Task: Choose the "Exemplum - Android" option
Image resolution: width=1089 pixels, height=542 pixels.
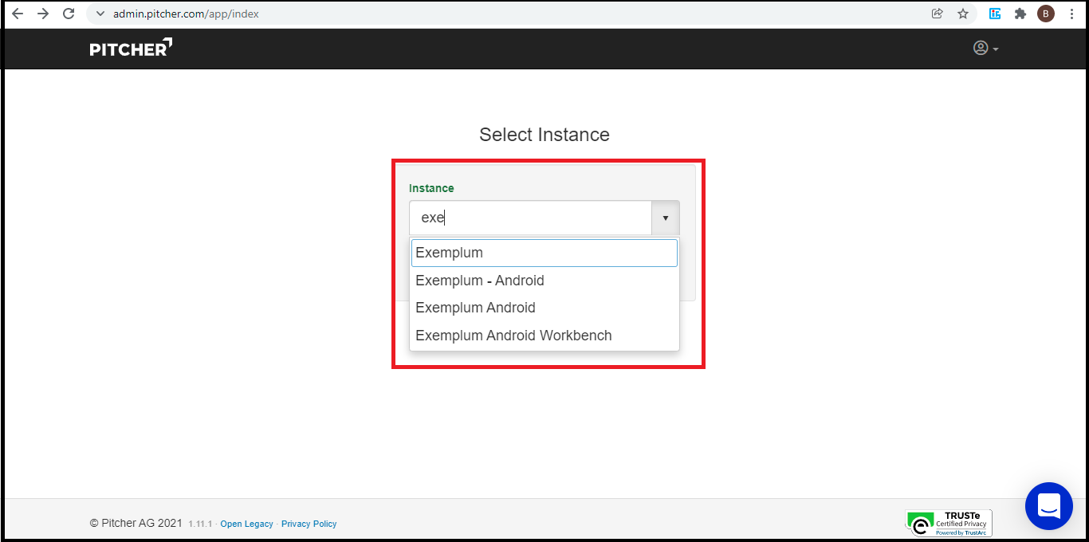Action: [480, 281]
